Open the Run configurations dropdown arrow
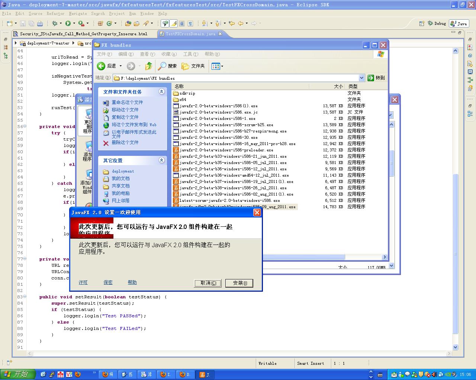 (x=74, y=23)
